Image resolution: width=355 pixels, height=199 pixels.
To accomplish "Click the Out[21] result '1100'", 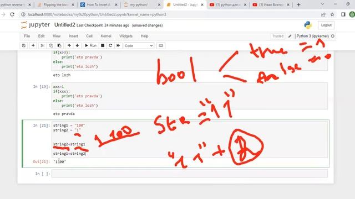I will coord(60,161).
